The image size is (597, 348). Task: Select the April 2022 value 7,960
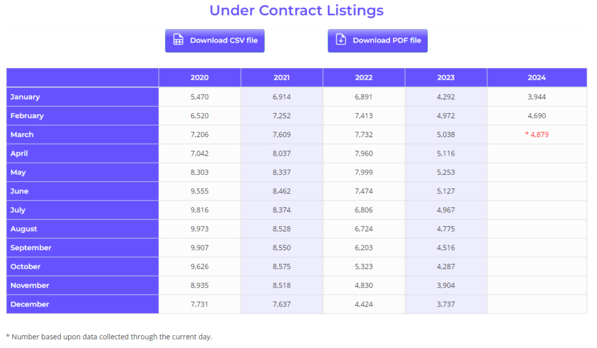pos(364,153)
